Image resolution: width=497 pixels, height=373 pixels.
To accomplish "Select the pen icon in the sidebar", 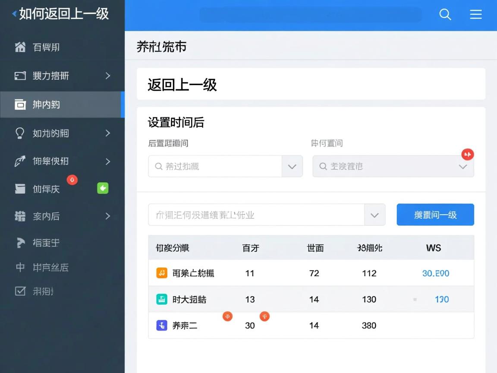I will click(x=17, y=161).
